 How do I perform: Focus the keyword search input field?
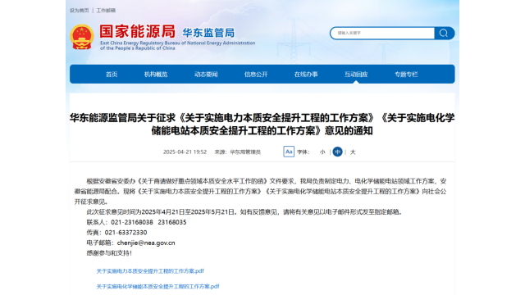pos(382,33)
